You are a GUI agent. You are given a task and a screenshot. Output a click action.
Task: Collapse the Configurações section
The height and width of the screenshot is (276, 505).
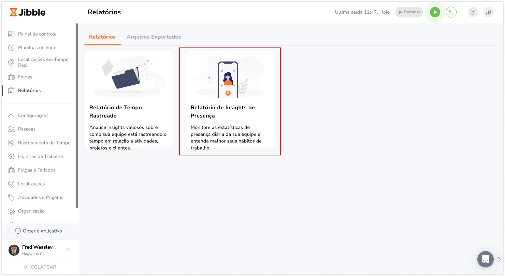pyautogui.click(x=11, y=115)
